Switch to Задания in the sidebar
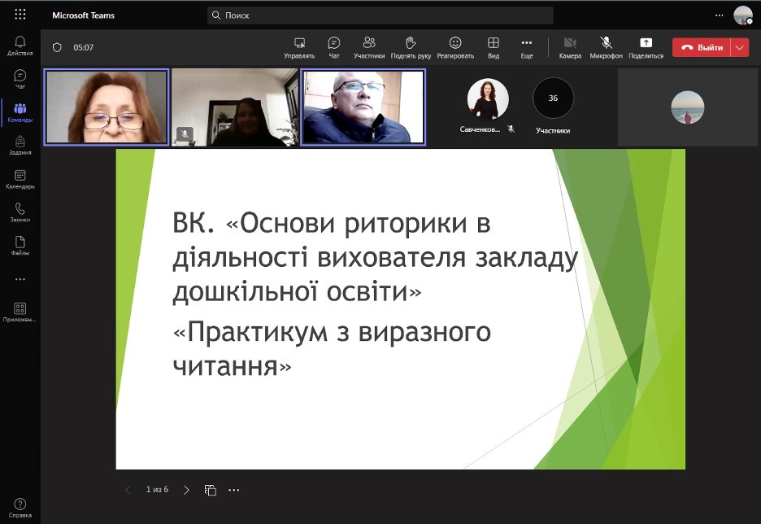This screenshot has height=524, width=761. coord(20,145)
